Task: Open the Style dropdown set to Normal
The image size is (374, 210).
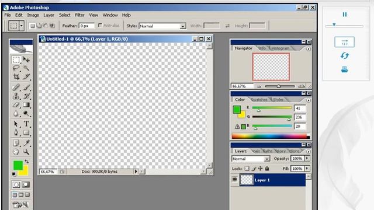Action: pos(162,26)
